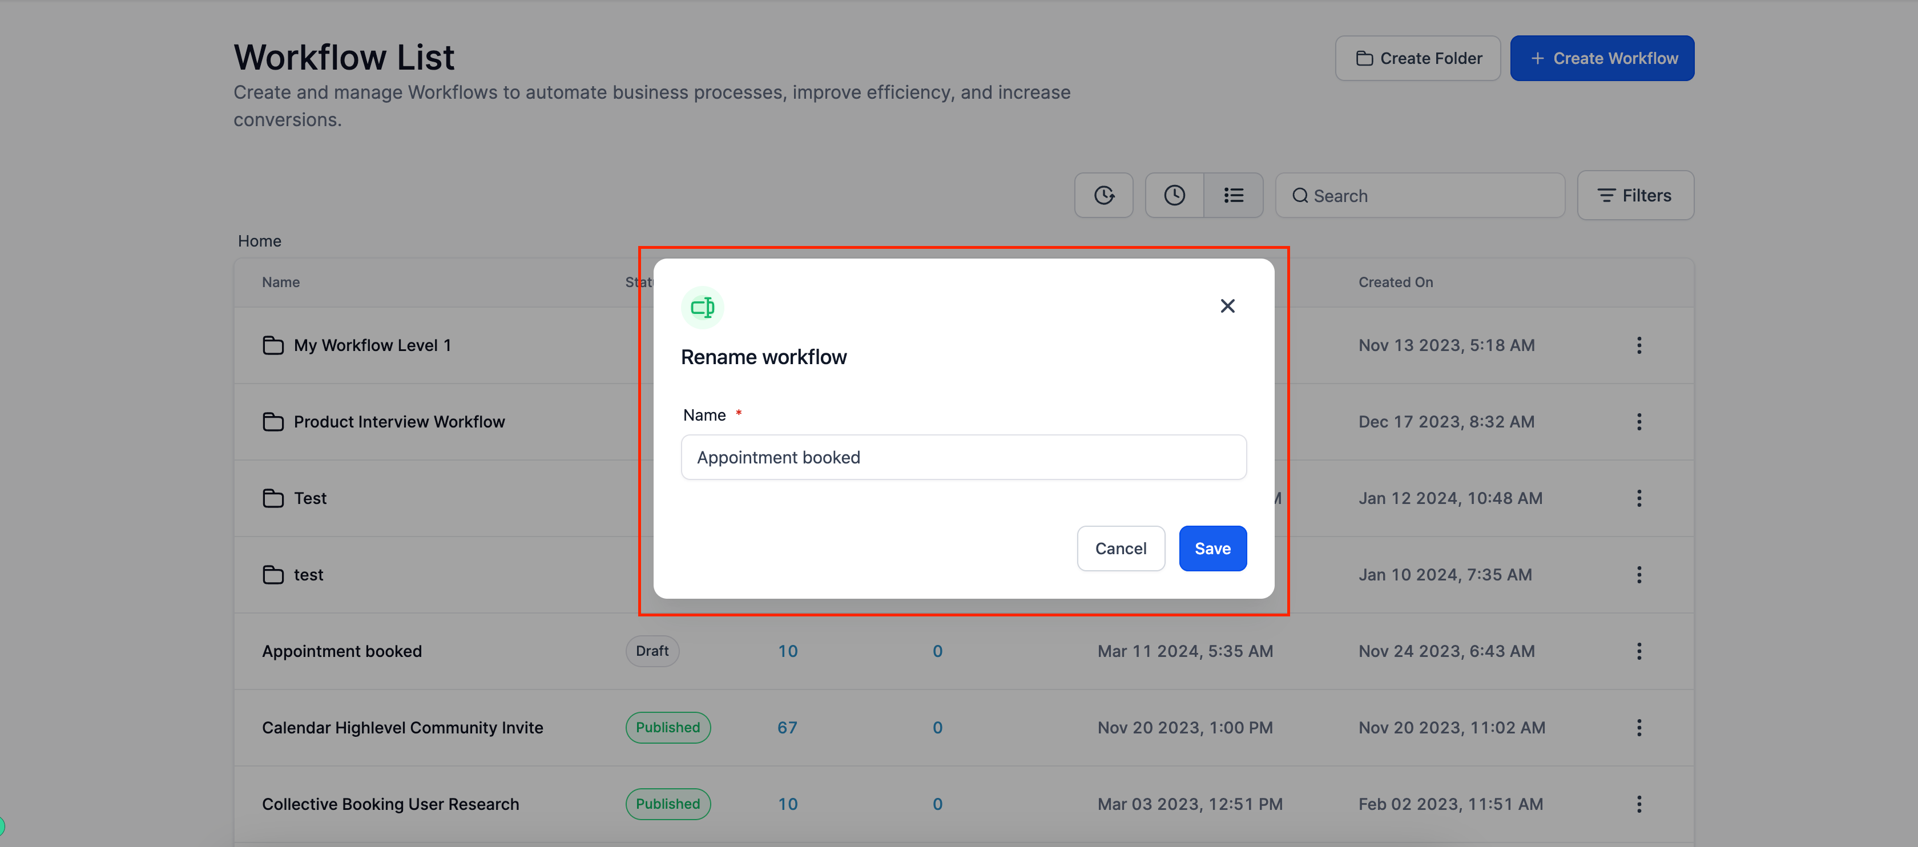Close the Rename workflow dialog
Screen dimensions: 1918x847
pyautogui.click(x=1227, y=306)
